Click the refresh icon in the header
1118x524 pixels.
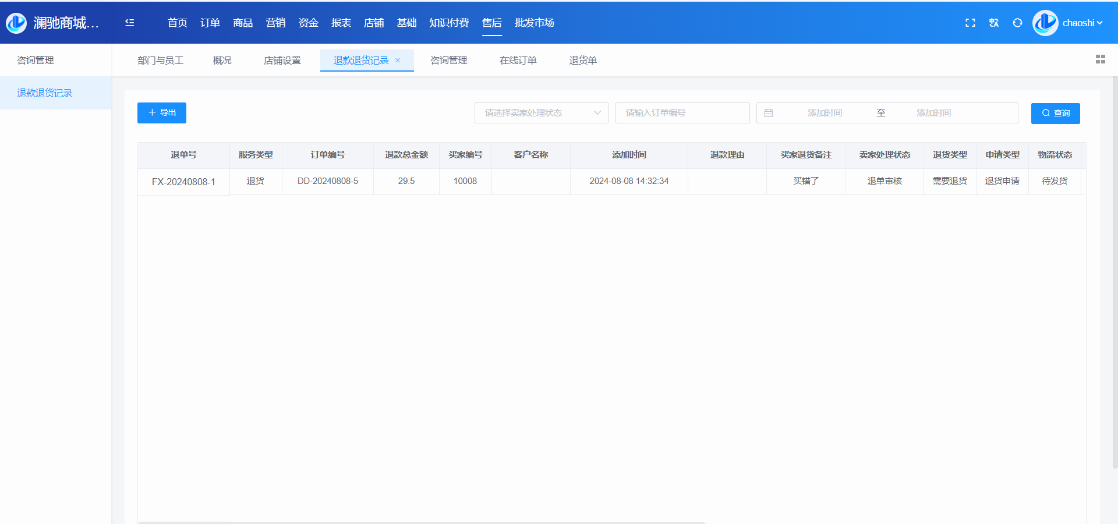[1017, 23]
